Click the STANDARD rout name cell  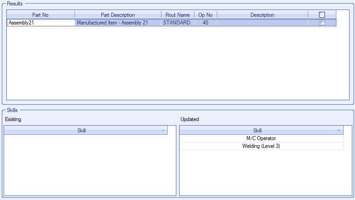[177, 22]
